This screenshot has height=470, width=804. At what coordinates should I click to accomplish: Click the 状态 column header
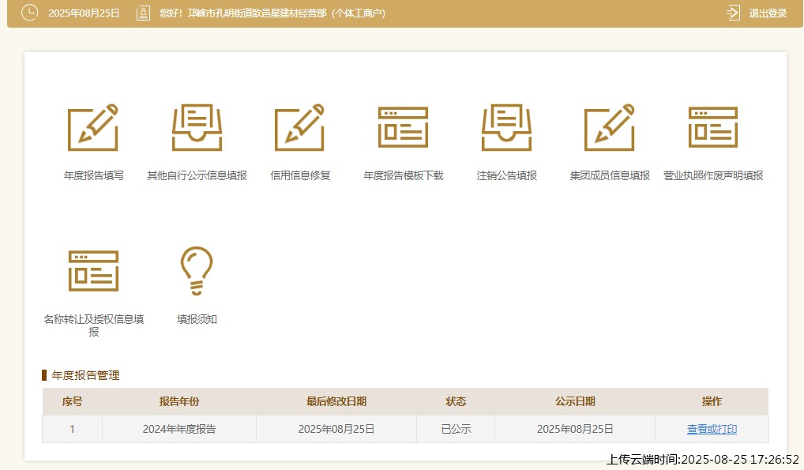(456, 401)
